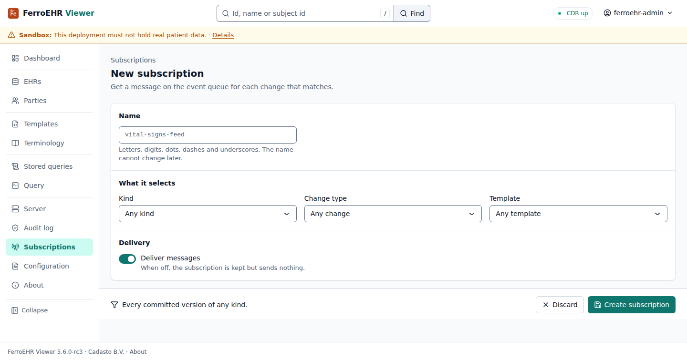The image size is (687, 361).
Task: Click the Stored queries scroll icon
Action: pos(15,166)
